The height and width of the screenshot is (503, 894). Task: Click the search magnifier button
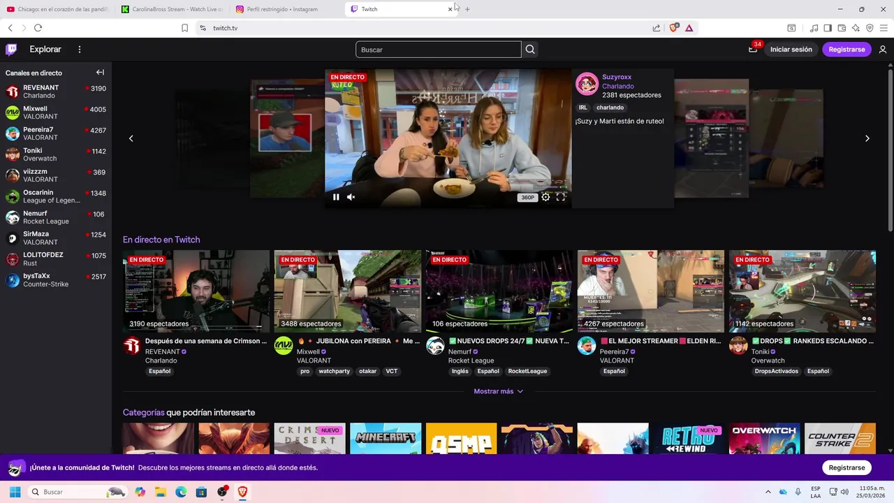click(x=530, y=50)
